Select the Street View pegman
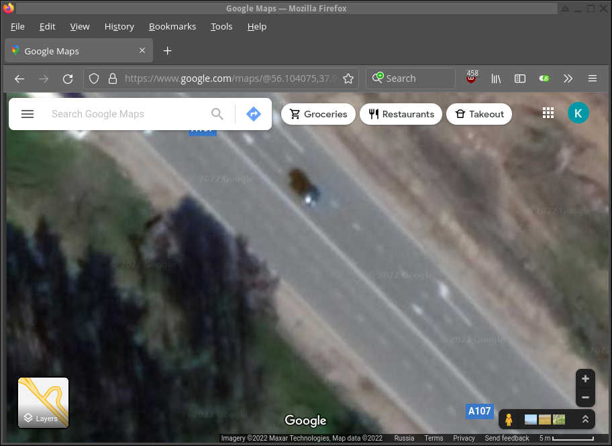The image size is (612, 446). click(509, 419)
